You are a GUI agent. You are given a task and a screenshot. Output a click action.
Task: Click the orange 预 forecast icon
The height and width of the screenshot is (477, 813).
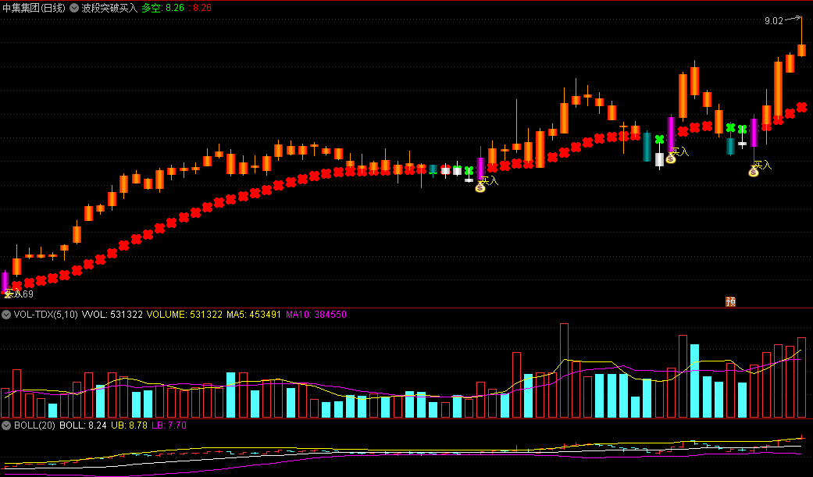pos(730,302)
